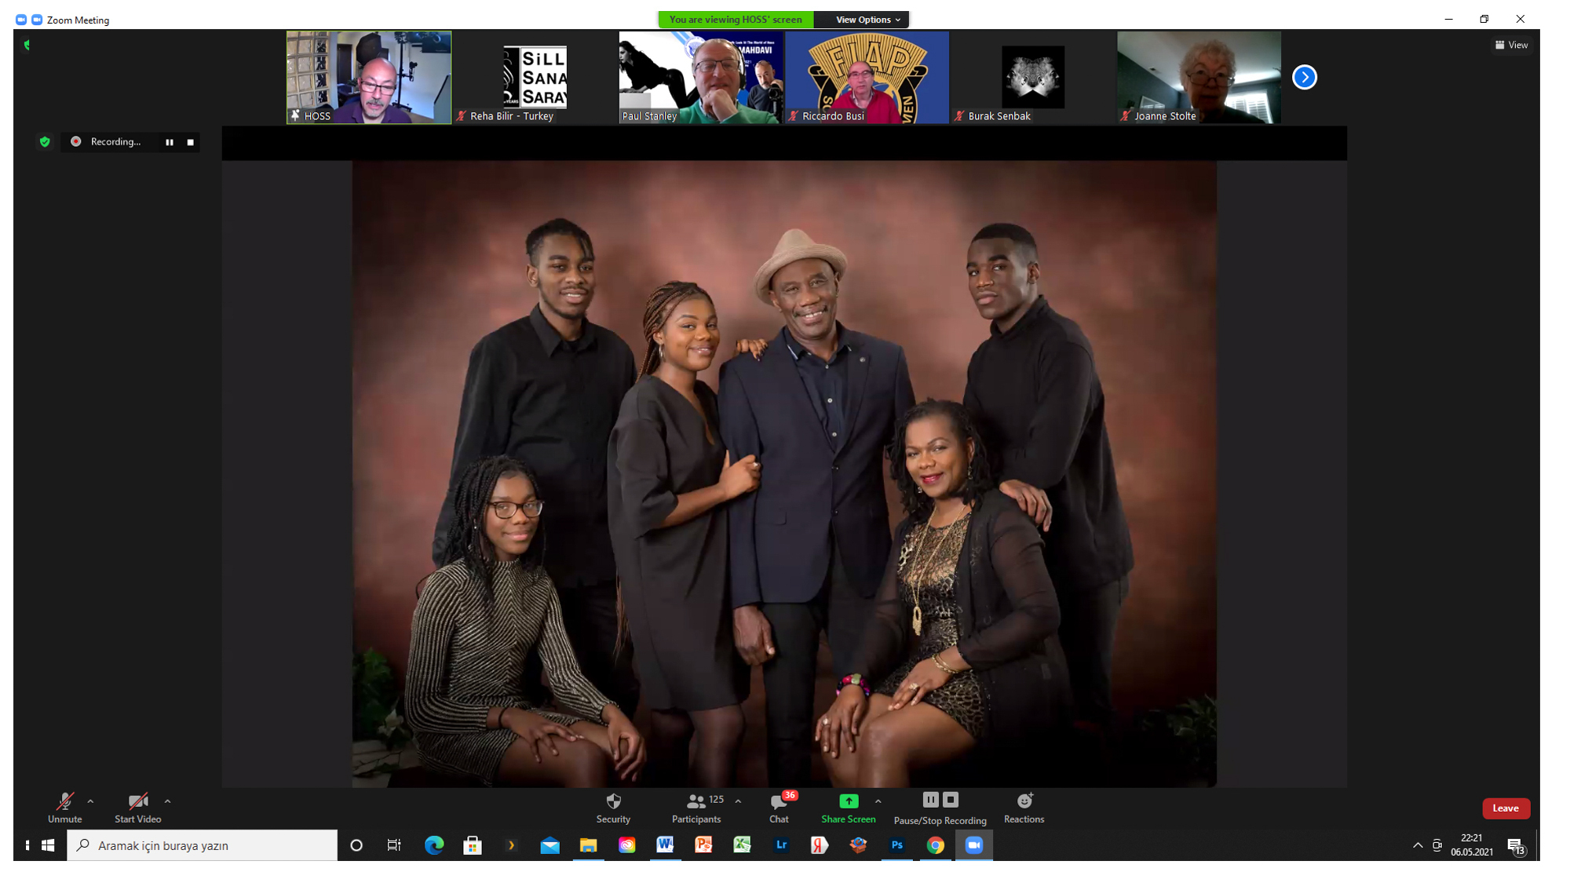This screenshot has width=1570, height=872.
Task: Select Riccardo Busi video thumbnail
Action: (867, 77)
